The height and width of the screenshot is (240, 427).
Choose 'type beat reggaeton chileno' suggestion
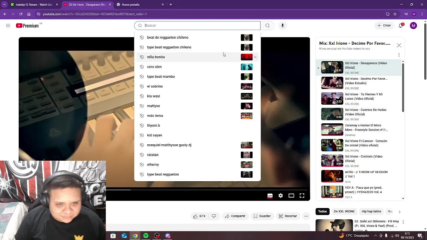pos(197,47)
